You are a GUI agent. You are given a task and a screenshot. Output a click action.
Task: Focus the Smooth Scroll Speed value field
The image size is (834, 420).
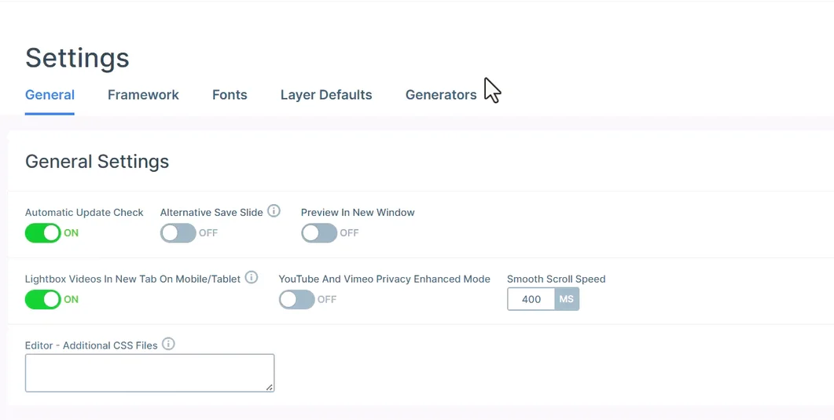pos(531,299)
